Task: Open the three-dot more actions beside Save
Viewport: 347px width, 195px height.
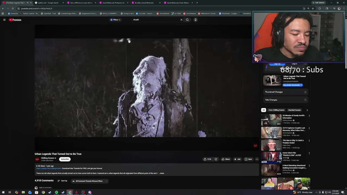Action: pos(257,159)
